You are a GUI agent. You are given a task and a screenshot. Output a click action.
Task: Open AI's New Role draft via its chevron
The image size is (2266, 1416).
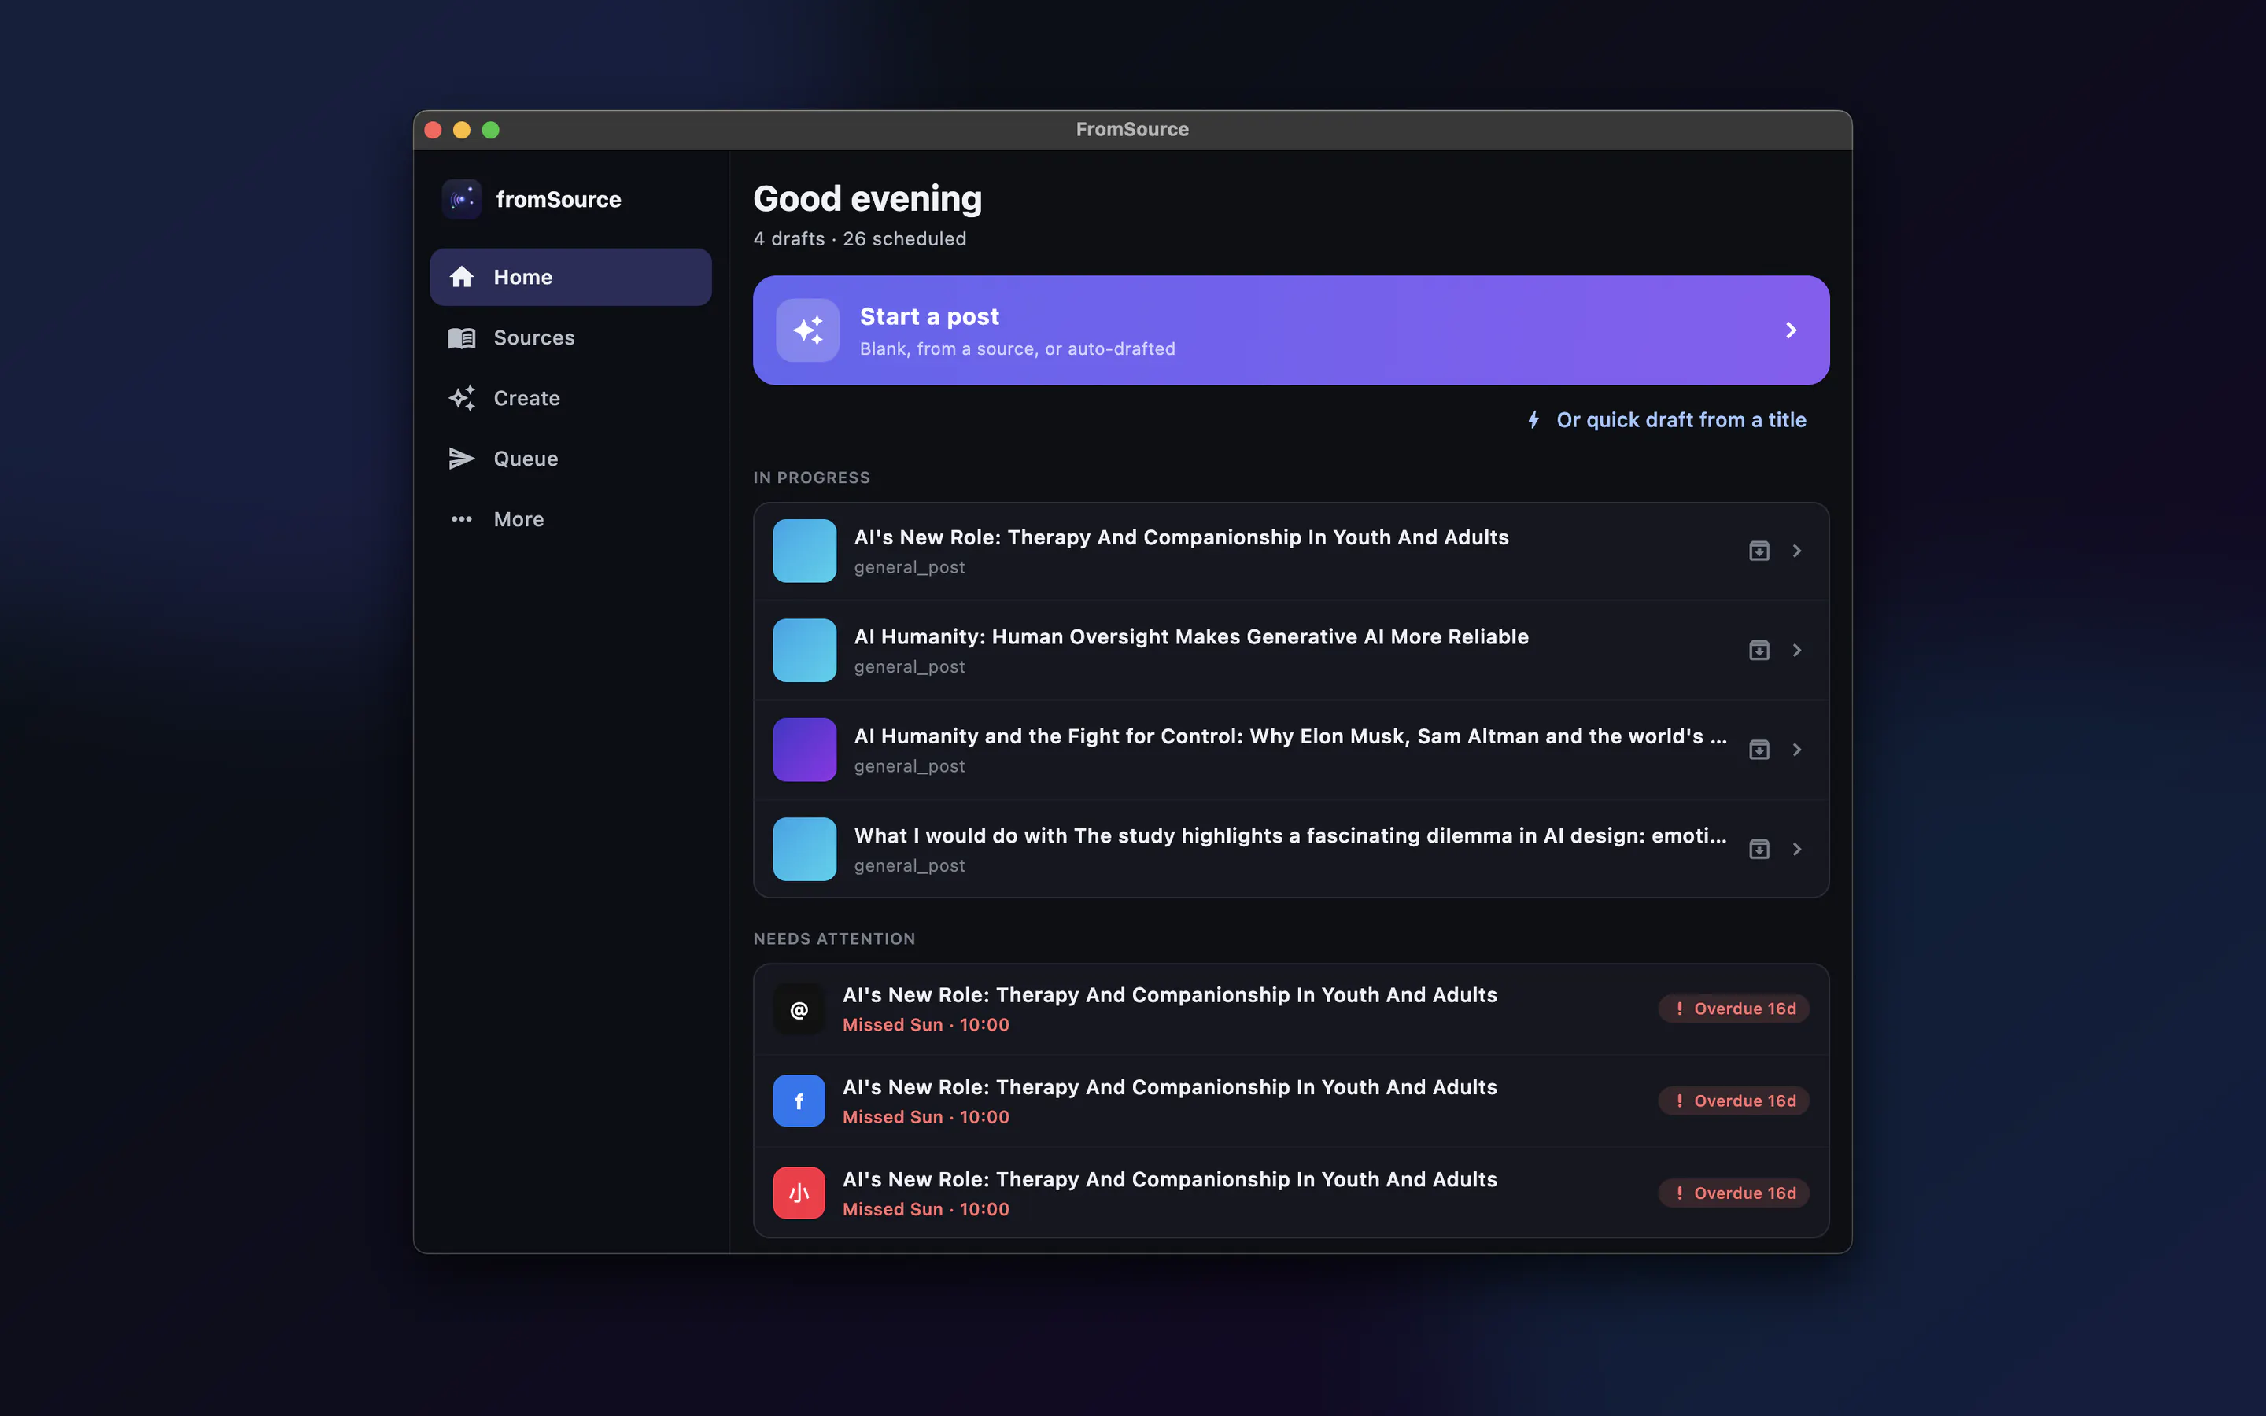tap(1797, 551)
